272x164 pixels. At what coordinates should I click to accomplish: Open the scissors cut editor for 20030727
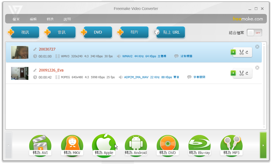241,52
